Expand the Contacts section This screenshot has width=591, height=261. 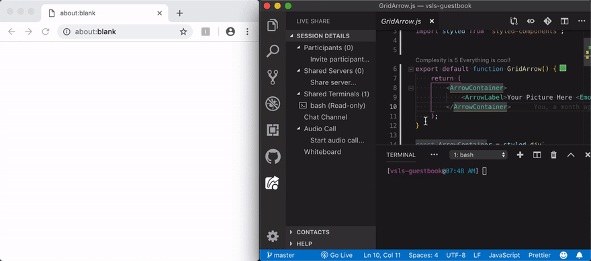click(x=291, y=232)
